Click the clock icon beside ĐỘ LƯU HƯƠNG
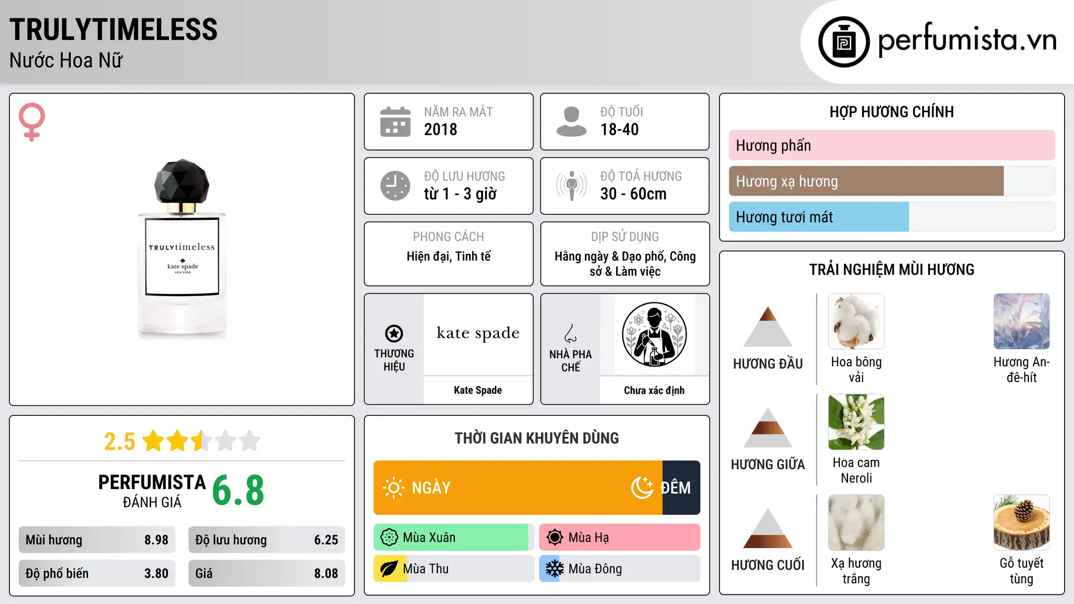1074x604 pixels. point(395,186)
